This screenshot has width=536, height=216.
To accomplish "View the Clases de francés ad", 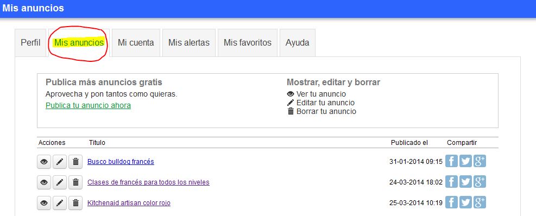I will (44, 182).
